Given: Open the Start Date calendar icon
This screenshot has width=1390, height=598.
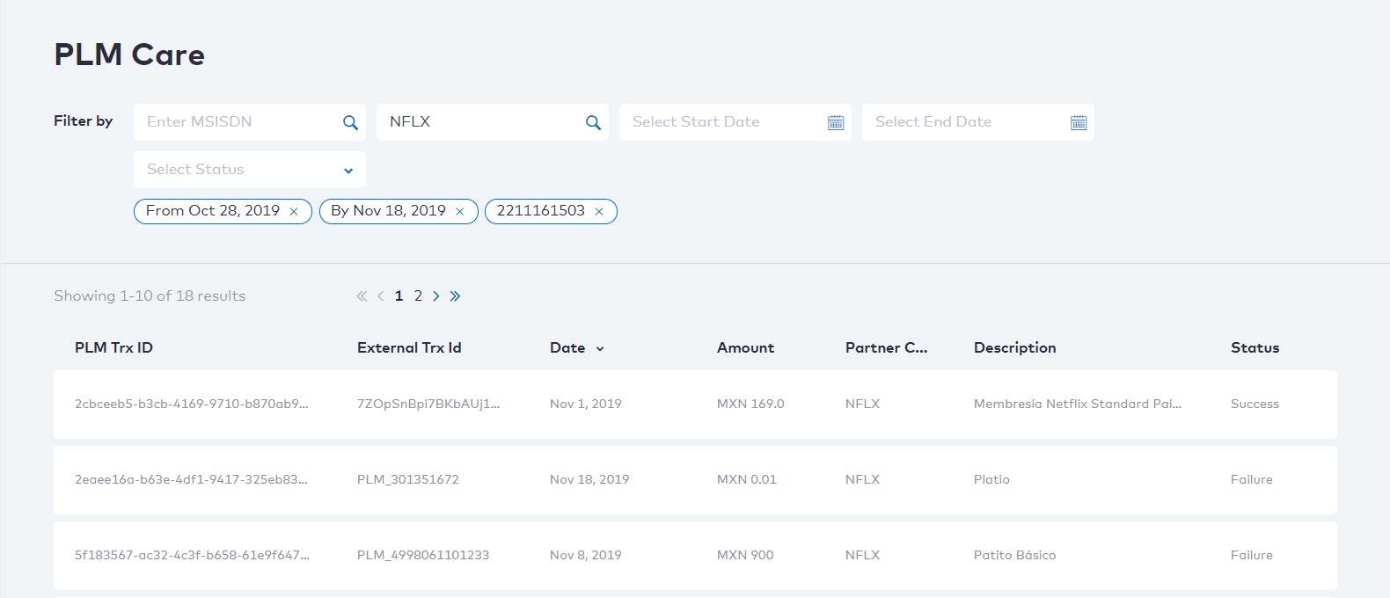Looking at the screenshot, I should pyautogui.click(x=836, y=123).
